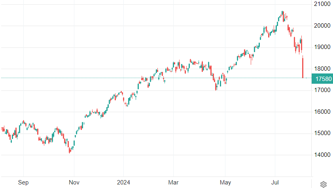333x188 pixels.
Task: Click the 19000 price axis label
Action: click(x=322, y=47)
